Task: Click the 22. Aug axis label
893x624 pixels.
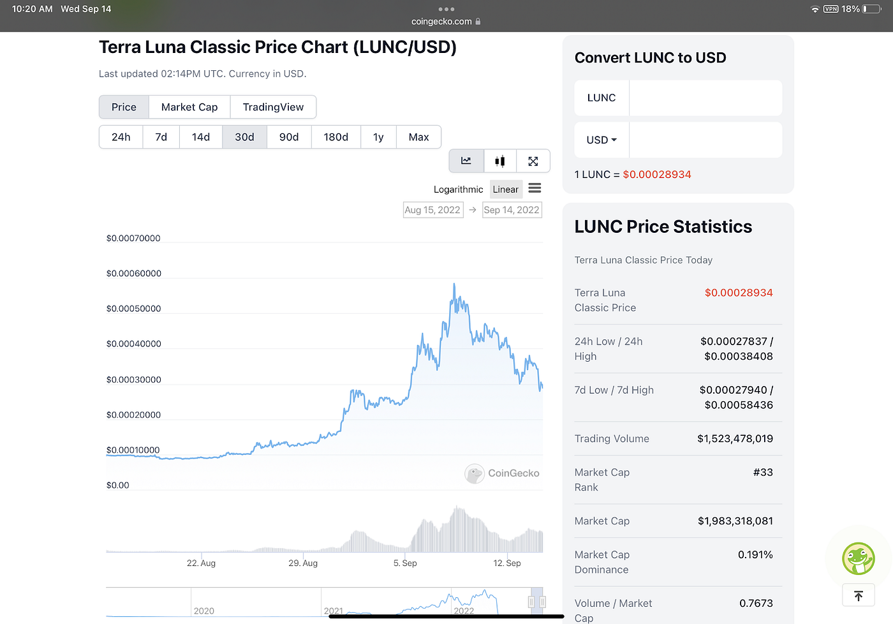Action: 201,563
